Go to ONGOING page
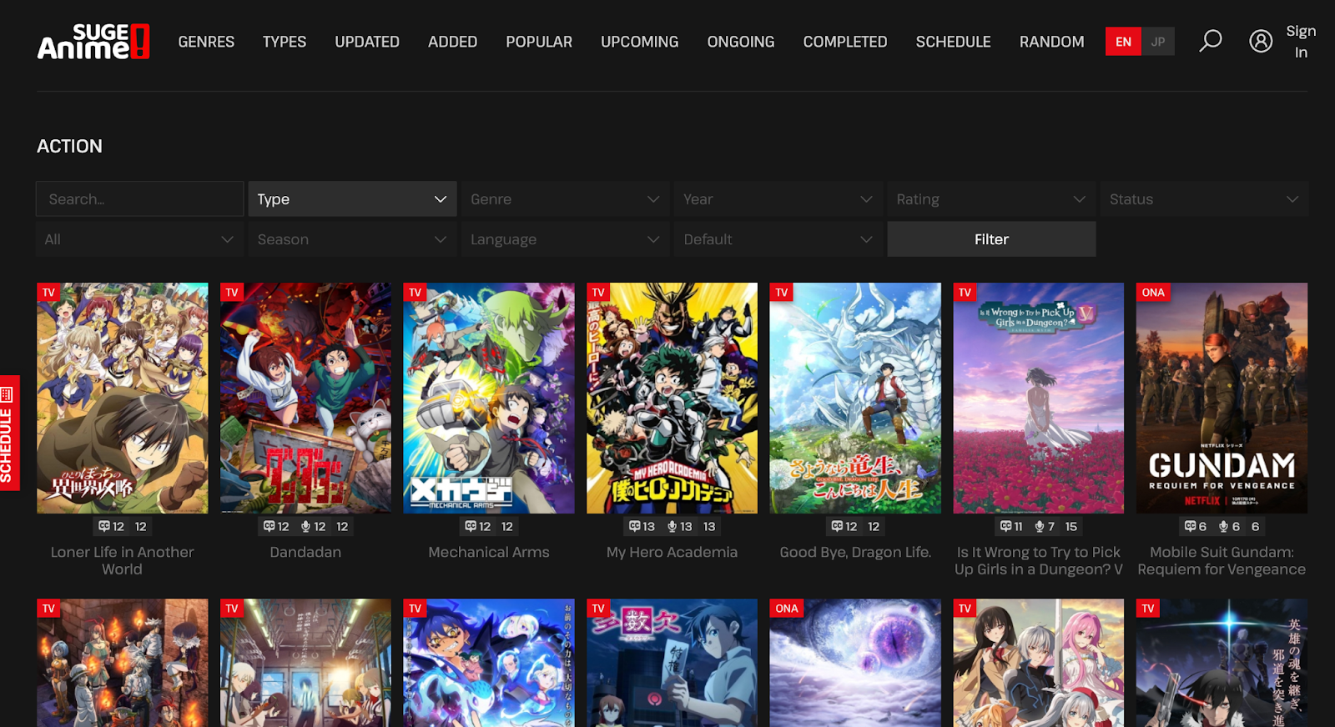 [x=741, y=42]
